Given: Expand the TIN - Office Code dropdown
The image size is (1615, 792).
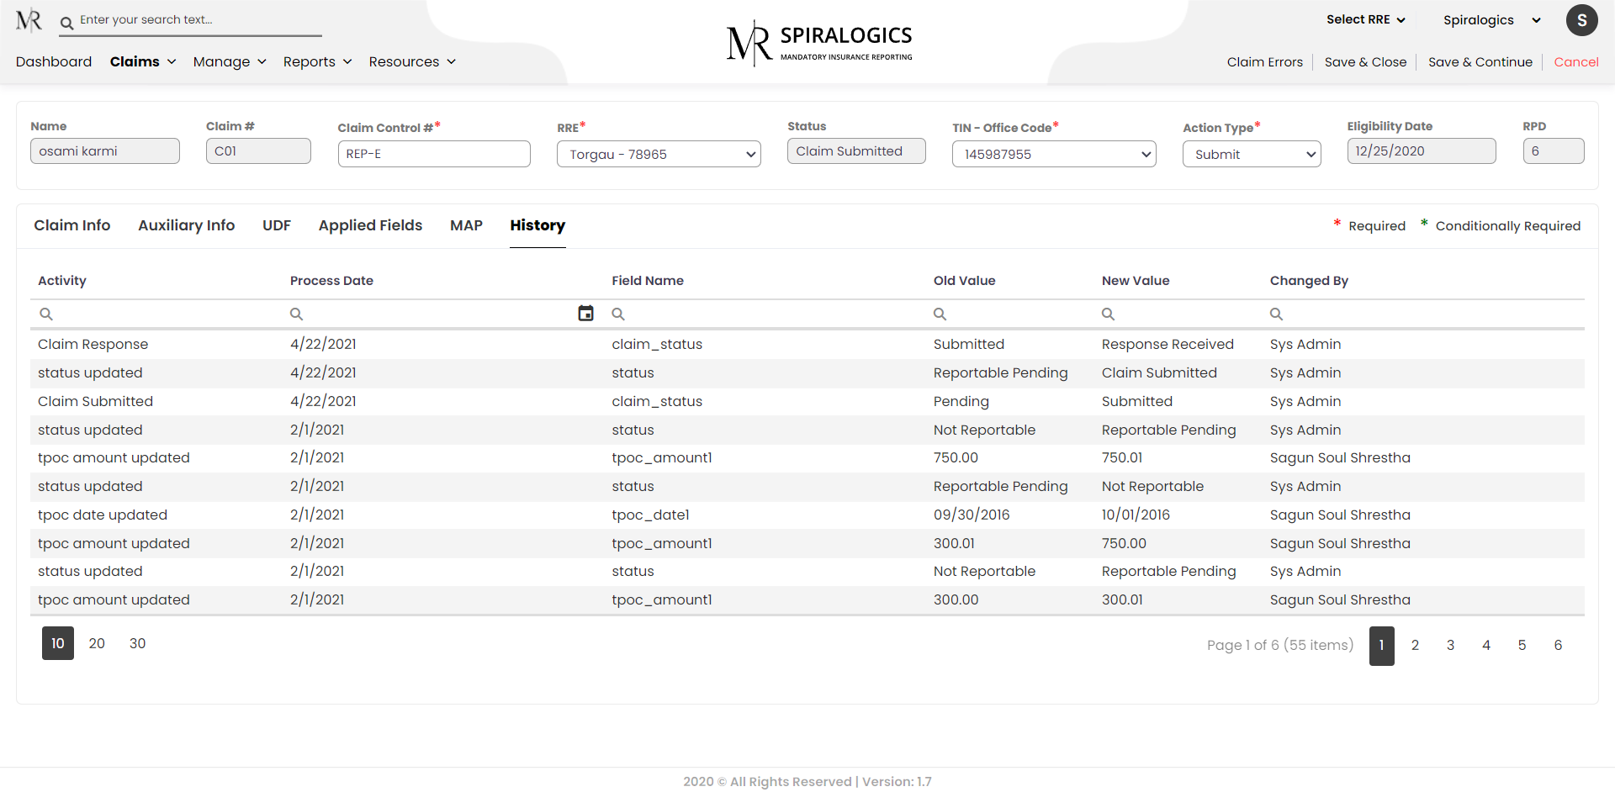Looking at the screenshot, I should [x=1053, y=155].
